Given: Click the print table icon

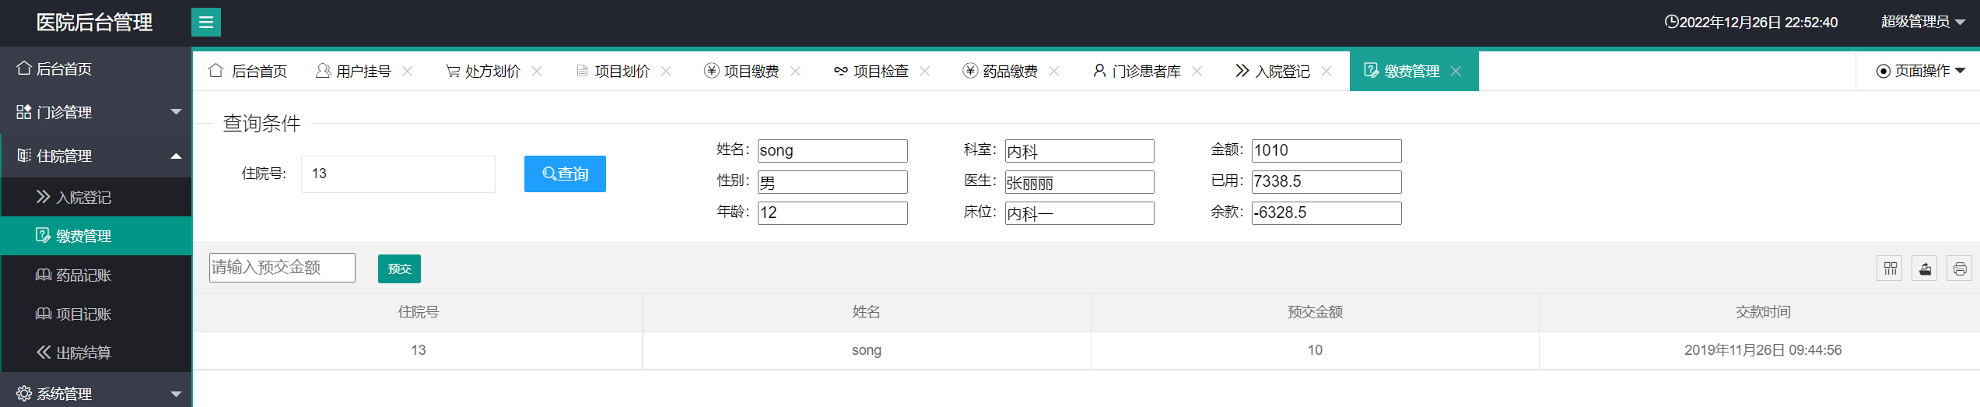Looking at the screenshot, I should click(x=1959, y=268).
